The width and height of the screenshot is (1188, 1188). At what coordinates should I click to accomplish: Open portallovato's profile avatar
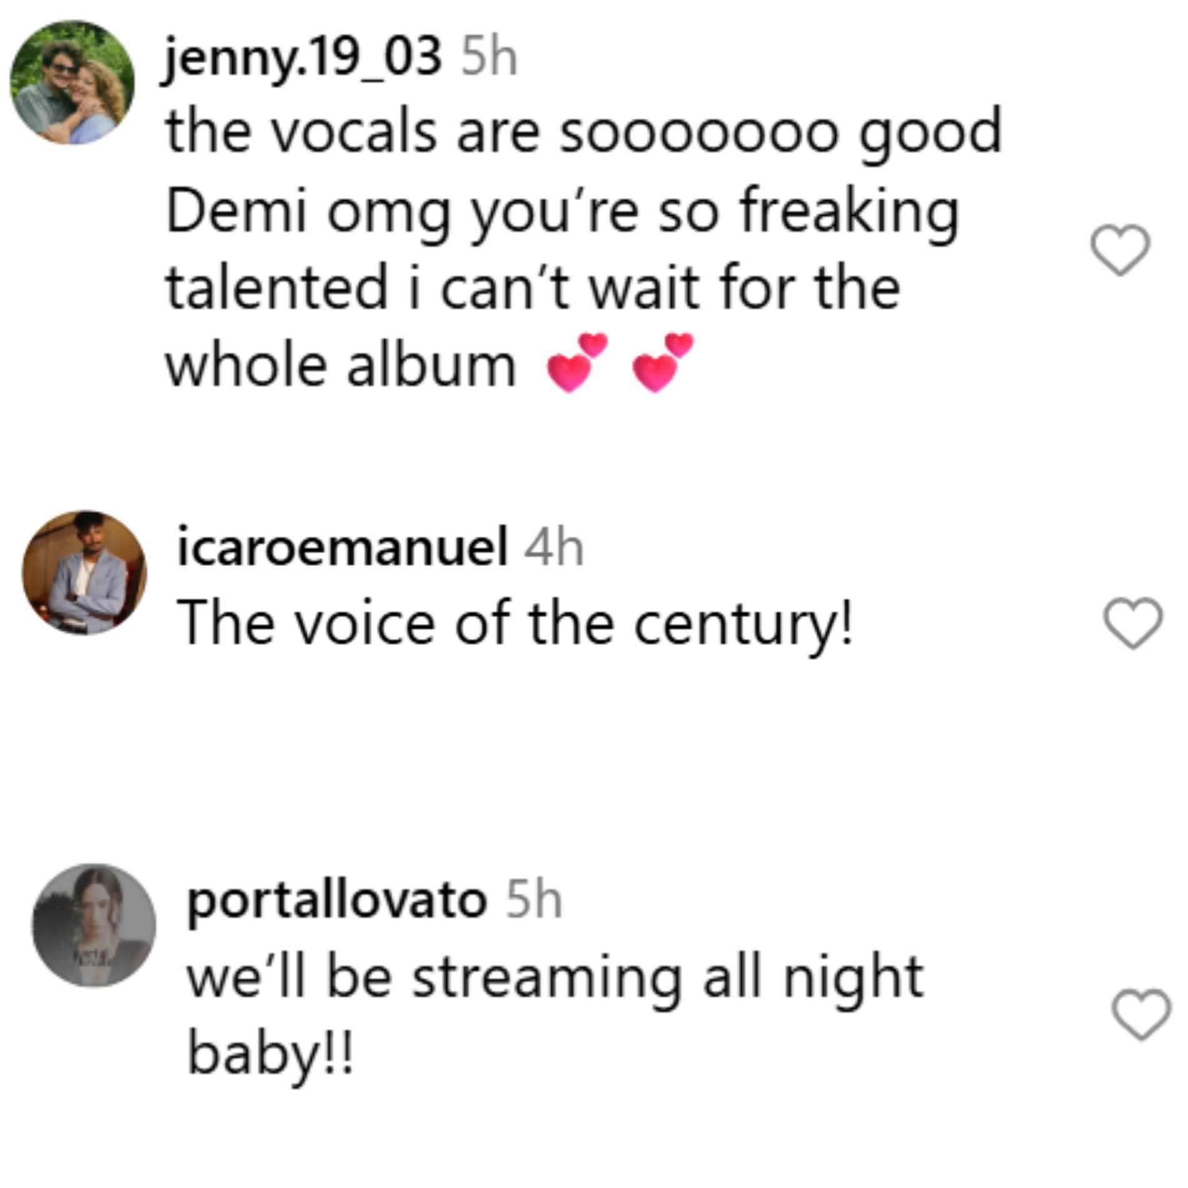(x=94, y=925)
